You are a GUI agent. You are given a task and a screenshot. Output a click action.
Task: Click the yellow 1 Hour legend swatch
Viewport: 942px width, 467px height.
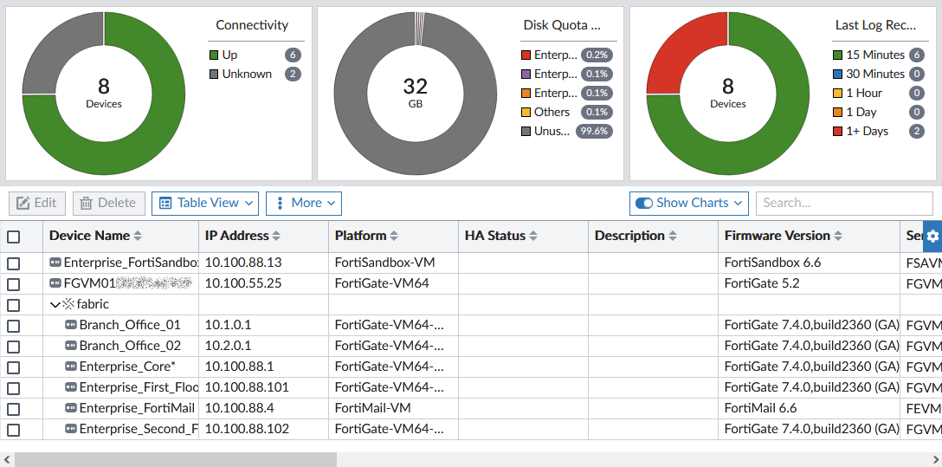837,94
